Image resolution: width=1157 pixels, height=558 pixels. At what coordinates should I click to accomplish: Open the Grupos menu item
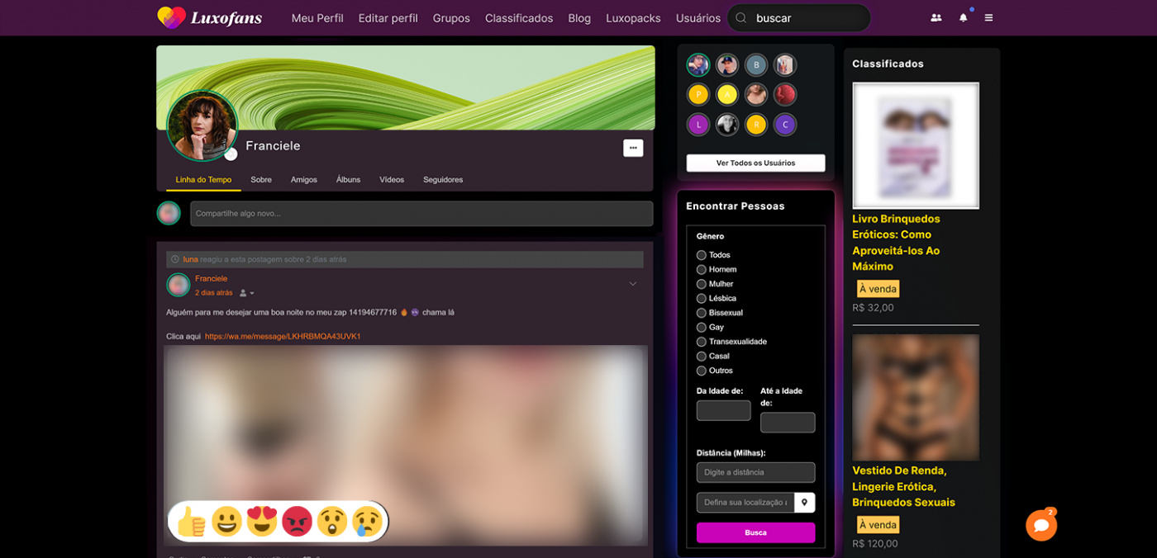pyautogui.click(x=451, y=18)
